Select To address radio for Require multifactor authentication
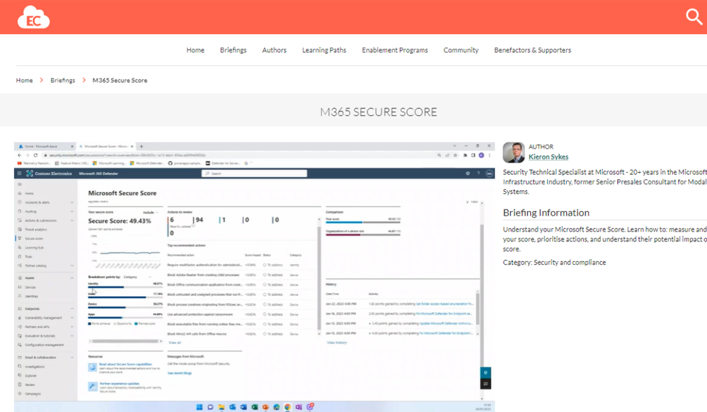707x412 pixels. pos(265,265)
